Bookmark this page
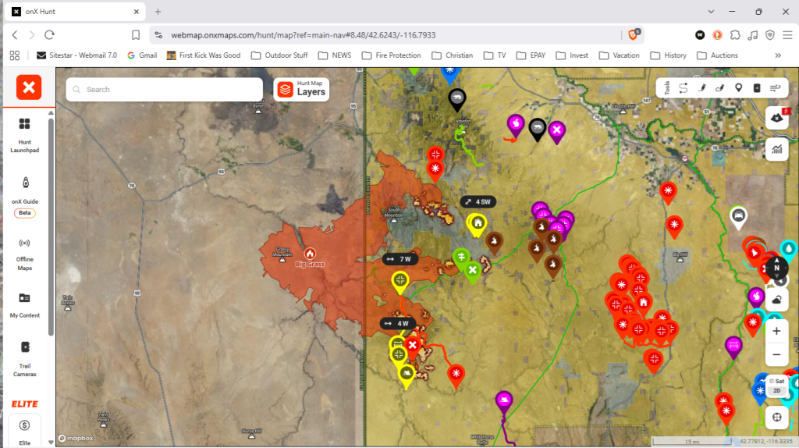This screenshot has height=448, width=799. coord(136,35)
